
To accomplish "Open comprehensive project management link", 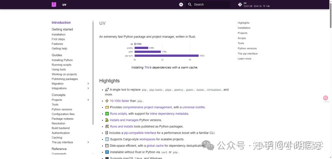I will (147, 107).
